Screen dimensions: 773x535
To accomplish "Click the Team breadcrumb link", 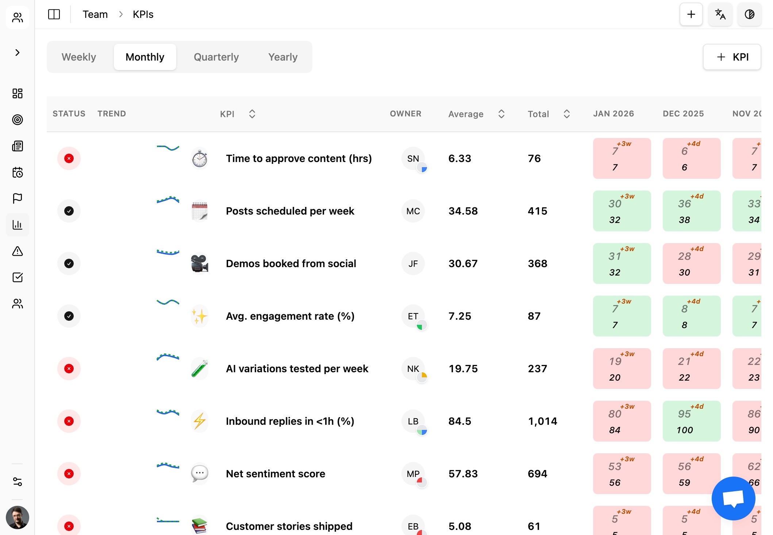I will pos(95,14).
